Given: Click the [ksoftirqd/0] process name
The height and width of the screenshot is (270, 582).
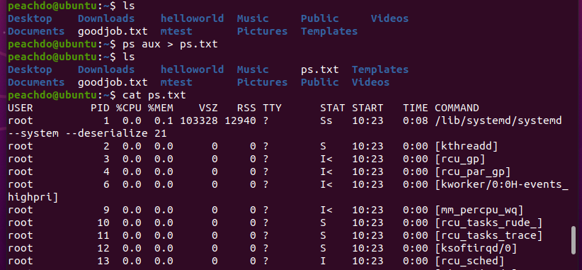Looking at the screenshot, I should tap(476, 248).
